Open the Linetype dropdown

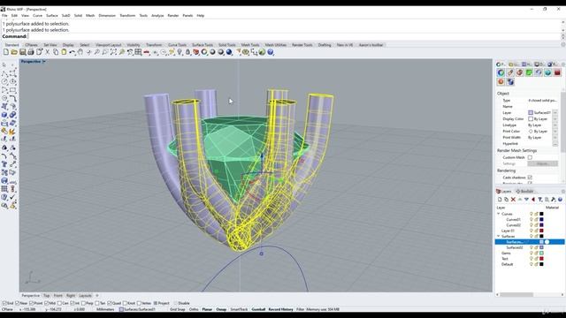point(555,125)
